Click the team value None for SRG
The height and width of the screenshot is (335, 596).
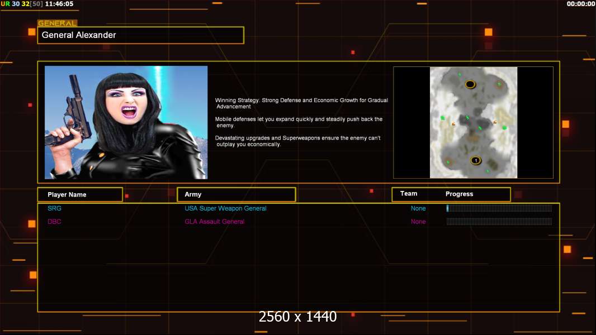pos(418,208)
